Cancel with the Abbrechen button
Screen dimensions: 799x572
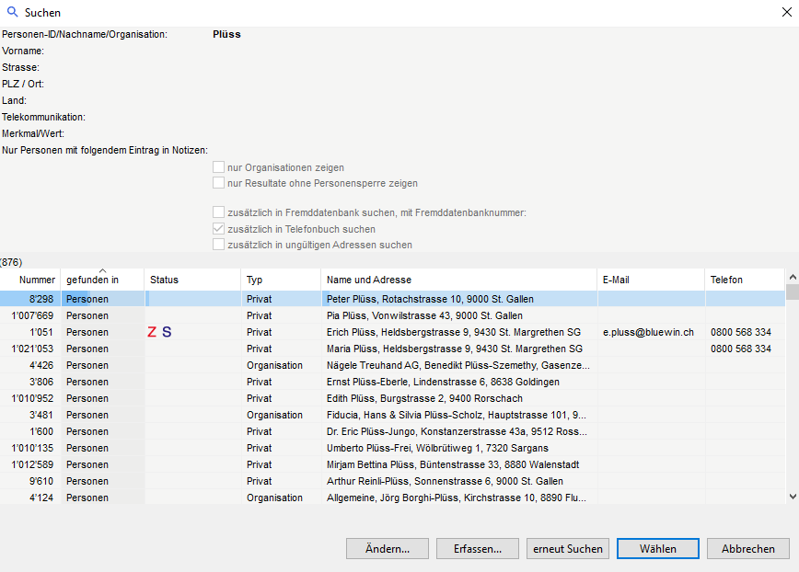click(747, 549)
